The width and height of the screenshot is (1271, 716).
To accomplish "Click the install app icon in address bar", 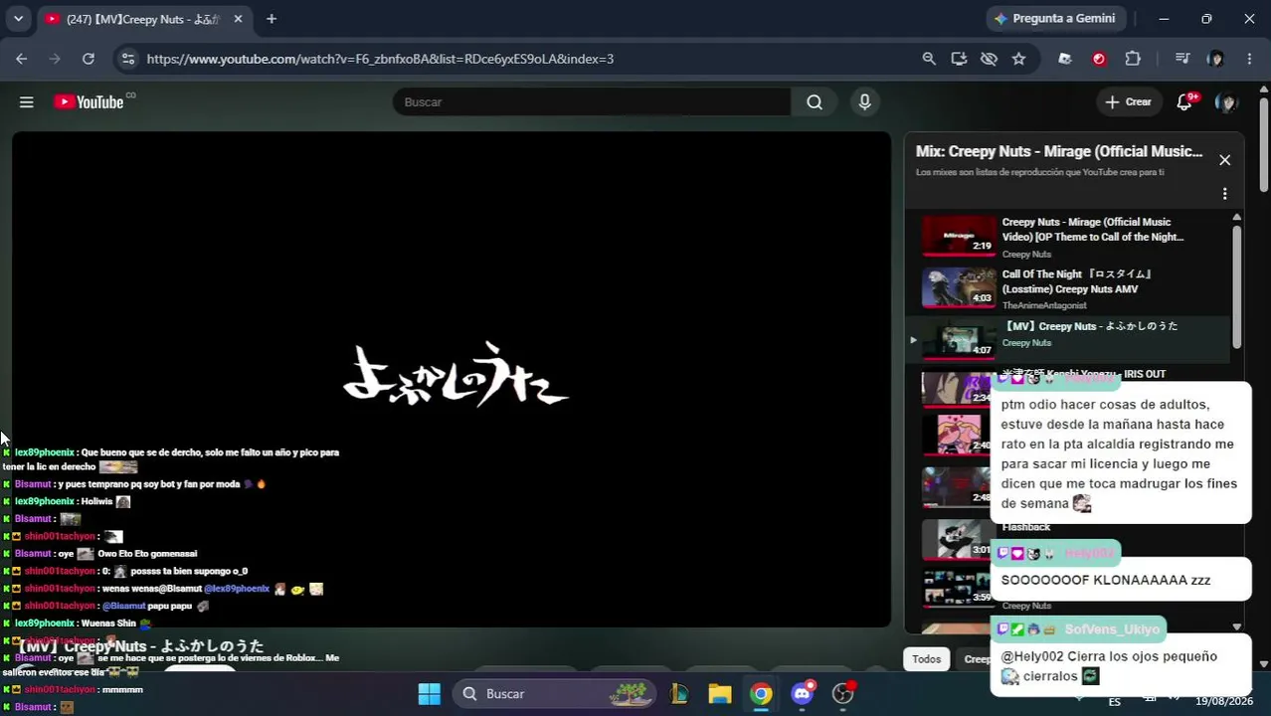I will click(x=959, y=59).
